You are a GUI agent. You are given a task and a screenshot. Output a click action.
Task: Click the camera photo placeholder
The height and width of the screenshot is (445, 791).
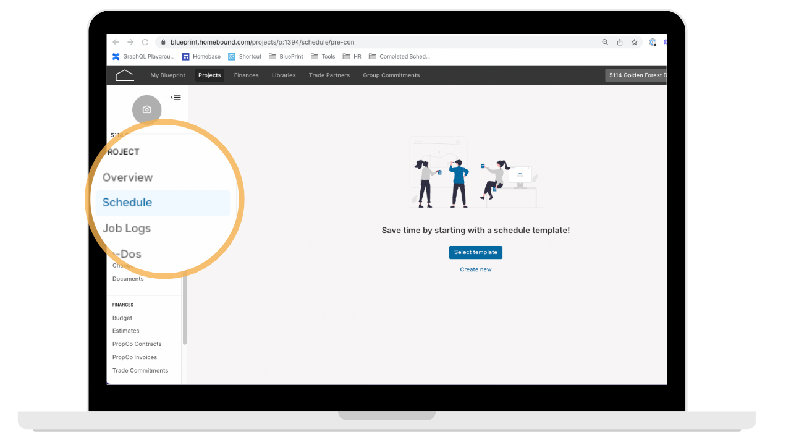coord(147,110)
